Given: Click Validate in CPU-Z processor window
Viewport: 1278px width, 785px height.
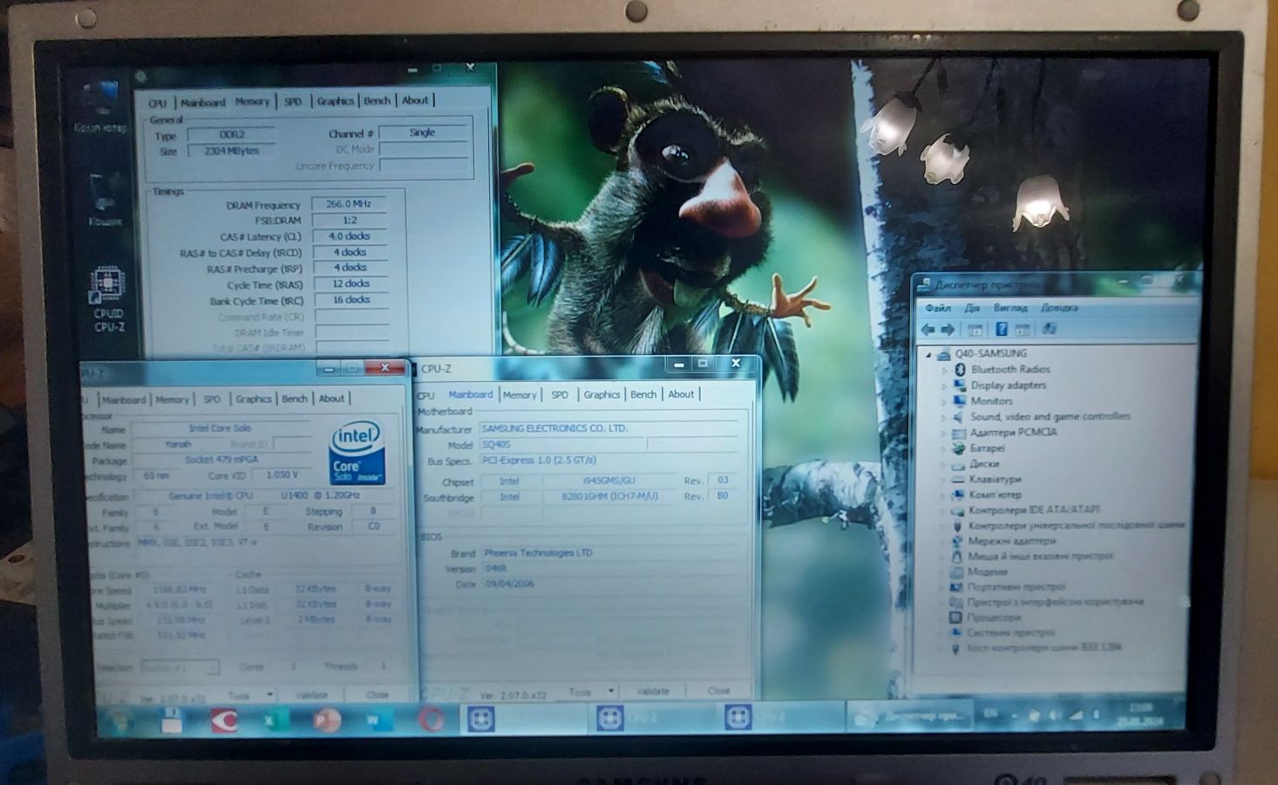Looking at the screenshot, I should [311, 695].
